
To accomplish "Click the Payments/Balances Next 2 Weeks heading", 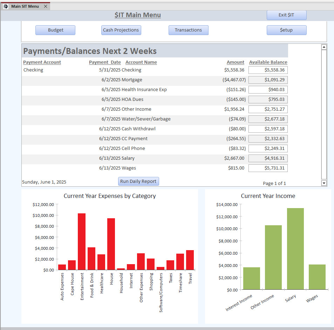I will pyautogui.click(x=90, y=51).
